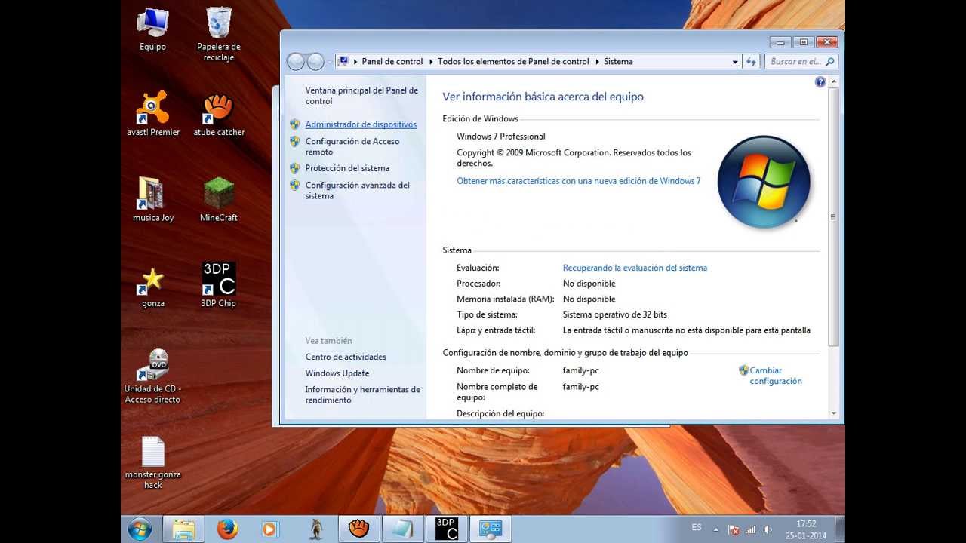The height and width of the screenshot is (543, 966).
Task: Switch to 3DP Chip taskbar button
Action: (447, 529)
